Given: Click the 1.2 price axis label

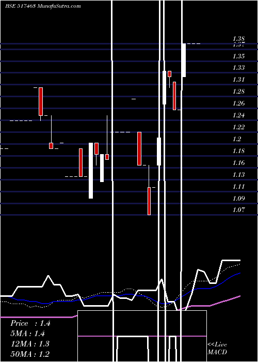Looking at the screenshot, I should pyautogui.click(x=237, y=139).
